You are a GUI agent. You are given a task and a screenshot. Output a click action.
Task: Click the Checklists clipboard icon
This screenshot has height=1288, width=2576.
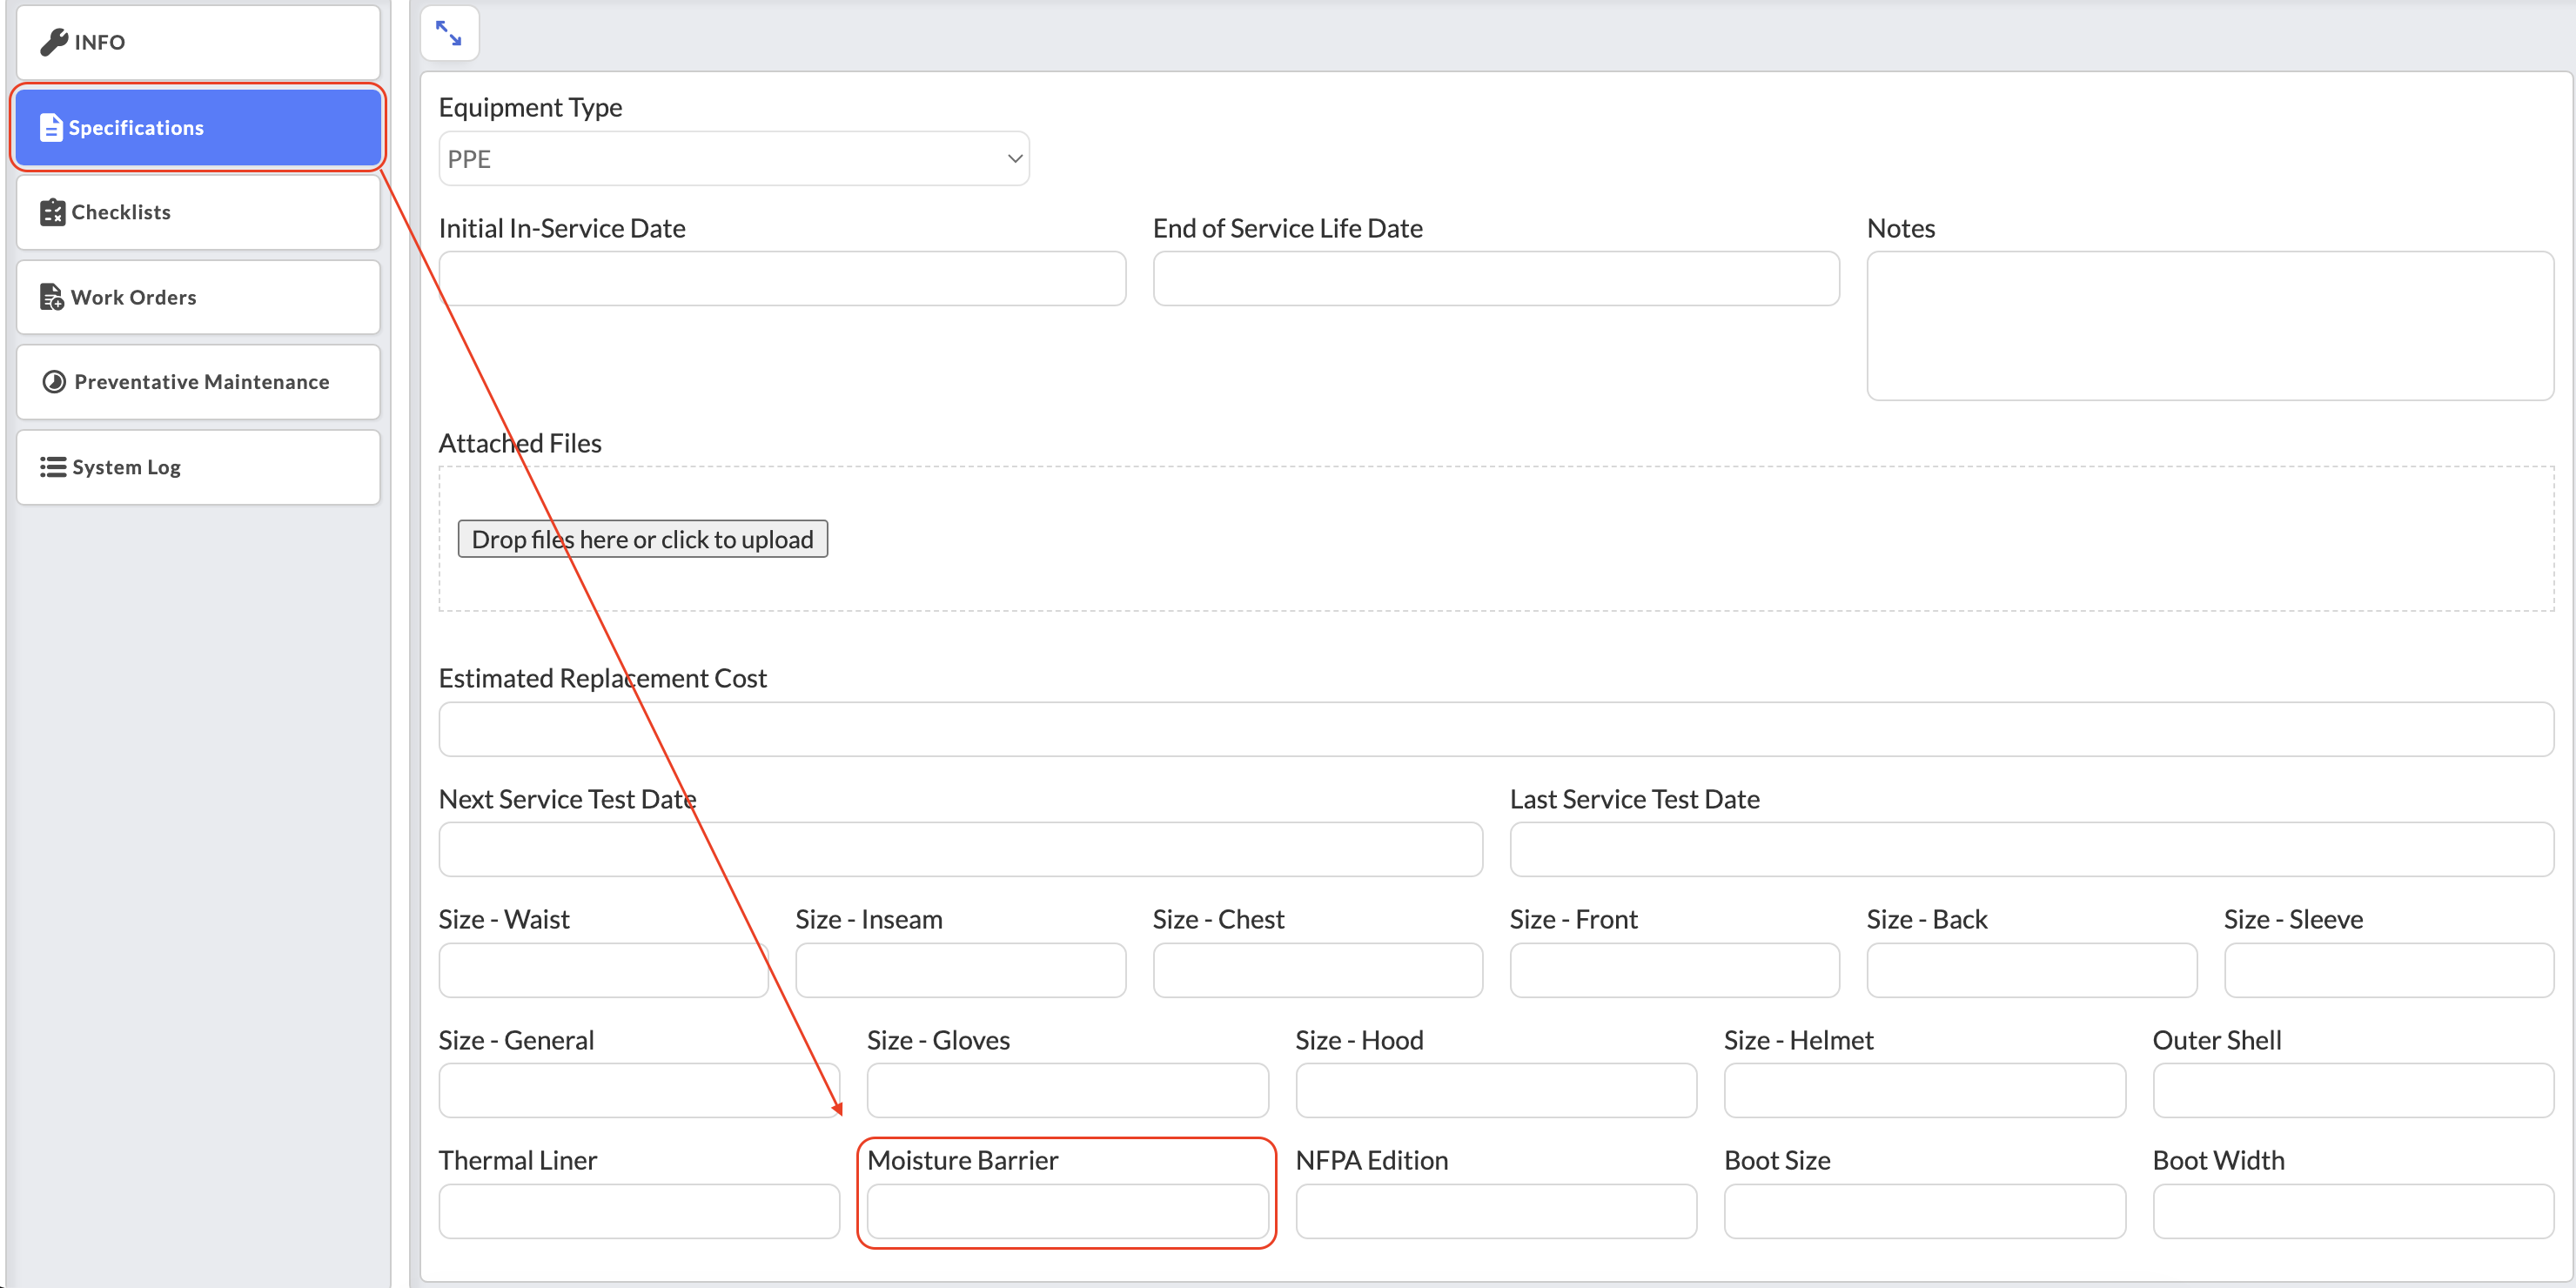point(53,212)
